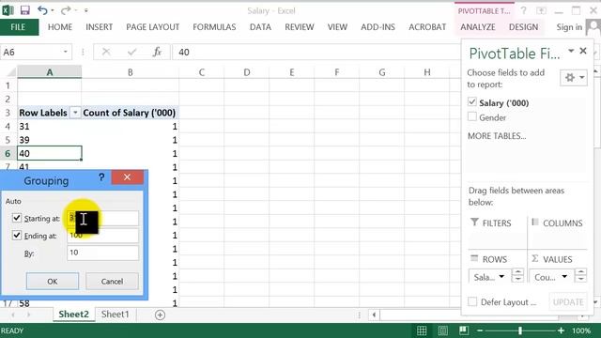Confirm grouping with OK button

click(x=53, y=282)
